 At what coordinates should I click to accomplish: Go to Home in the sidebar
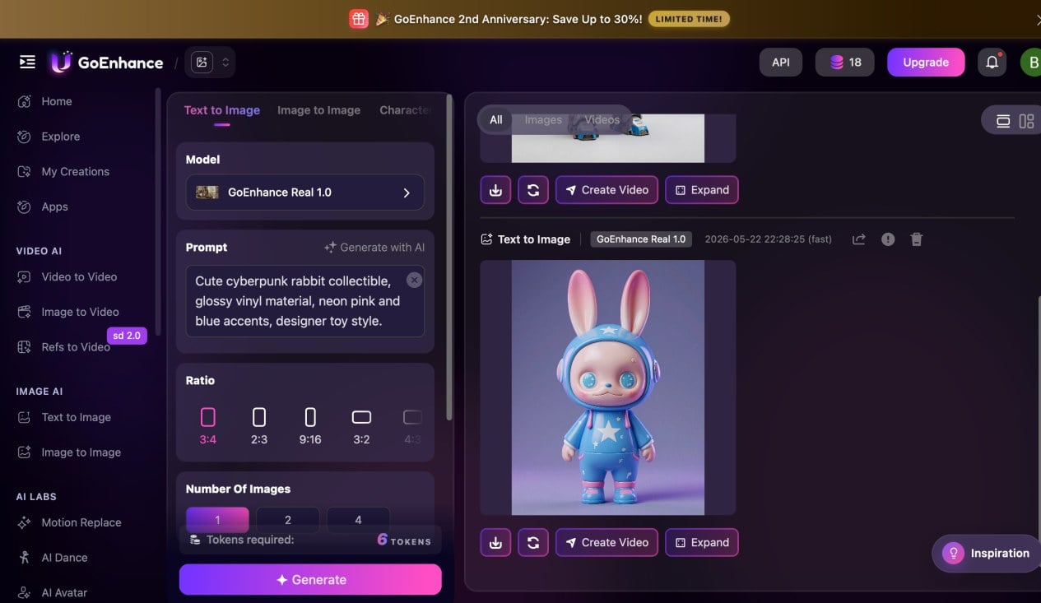coord(57,101)
